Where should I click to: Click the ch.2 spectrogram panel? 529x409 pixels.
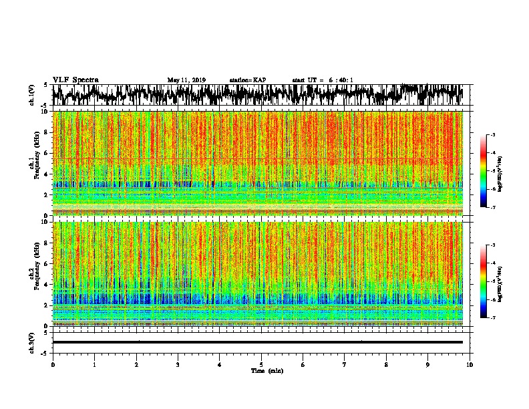tap(258, 274)
